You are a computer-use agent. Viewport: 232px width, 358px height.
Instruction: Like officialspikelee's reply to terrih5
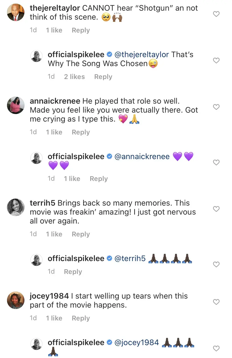(x=216, y=264)
